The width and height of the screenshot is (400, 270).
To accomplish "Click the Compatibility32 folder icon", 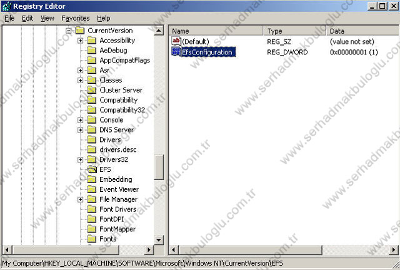I will 92,110.
